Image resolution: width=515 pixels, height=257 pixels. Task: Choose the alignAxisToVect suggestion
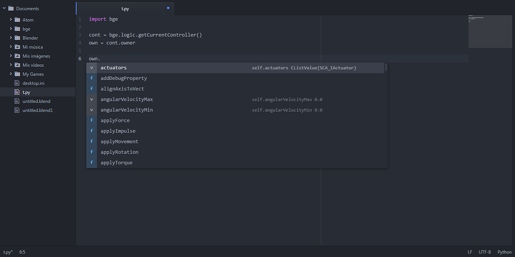tap(122, 89)
